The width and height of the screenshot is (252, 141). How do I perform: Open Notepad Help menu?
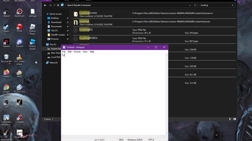(92, 52)
